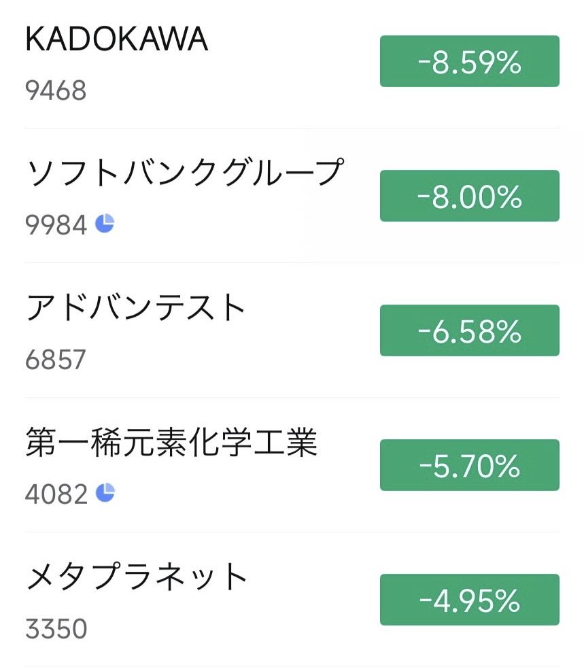Tap the -6.58% change badge
This screenshot has height=667, width=584.
[469, 330]
